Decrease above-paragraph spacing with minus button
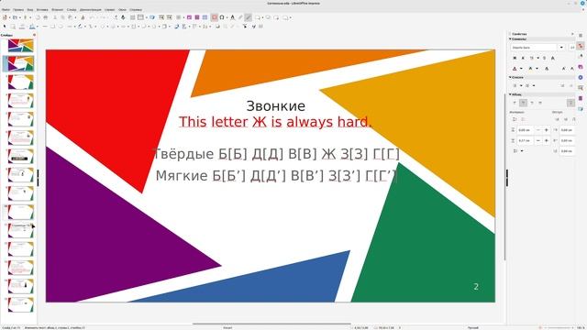Viewport: 587px width, 330px height. pos(538,129)
